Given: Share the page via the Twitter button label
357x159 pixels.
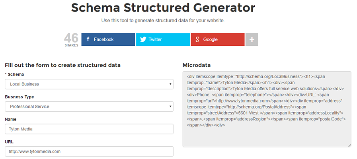Looking at the screenshot, I should pos(155,39).
